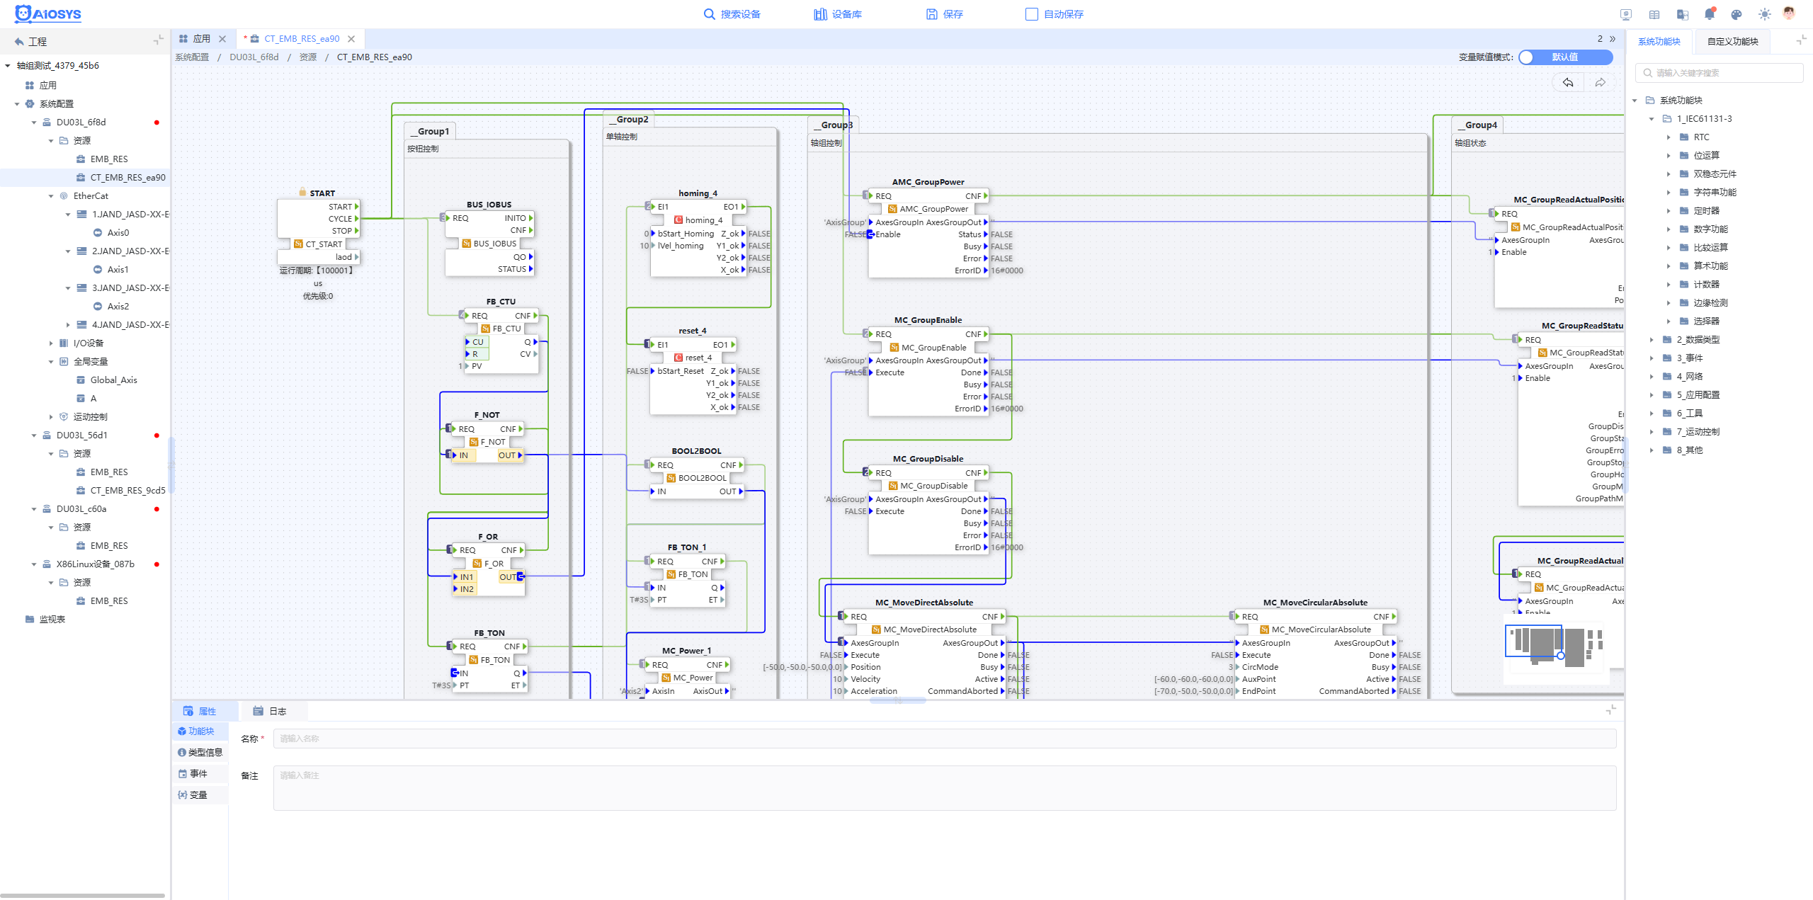Screen dimensions: 1813x900
Task: Click the 保存 save button
Action: pyautogui.click(x=944, y=14)
